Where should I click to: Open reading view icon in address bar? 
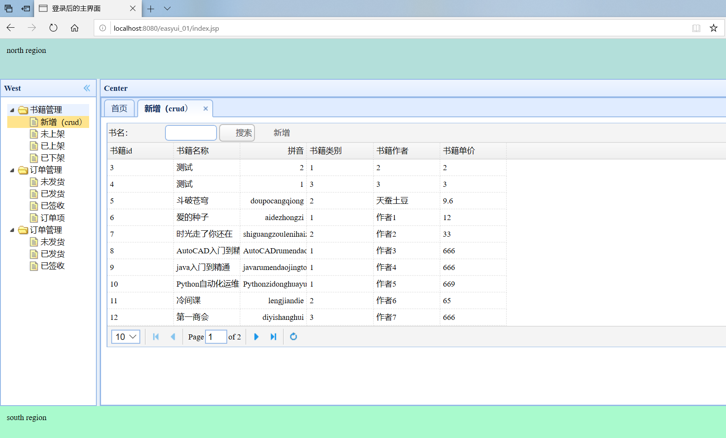point(696,28)
